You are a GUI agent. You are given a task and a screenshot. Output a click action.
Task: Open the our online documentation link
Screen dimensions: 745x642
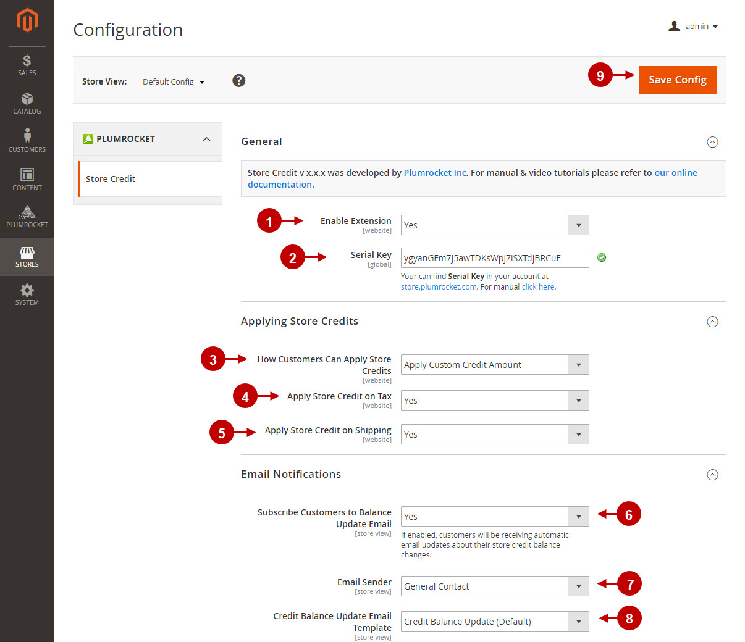pyautogui.click(x=473, y=178)
